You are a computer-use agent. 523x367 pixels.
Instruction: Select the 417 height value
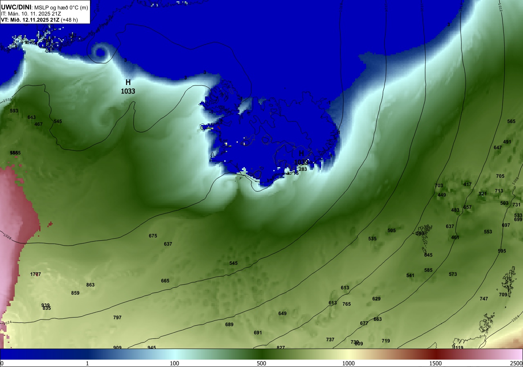pyautogui.click(x=467, y=184)
